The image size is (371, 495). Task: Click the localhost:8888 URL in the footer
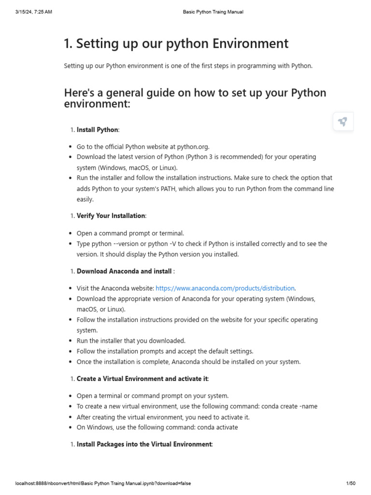coord(106,483)
